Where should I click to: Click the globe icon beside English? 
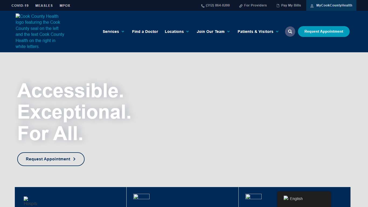coord(286,198)
